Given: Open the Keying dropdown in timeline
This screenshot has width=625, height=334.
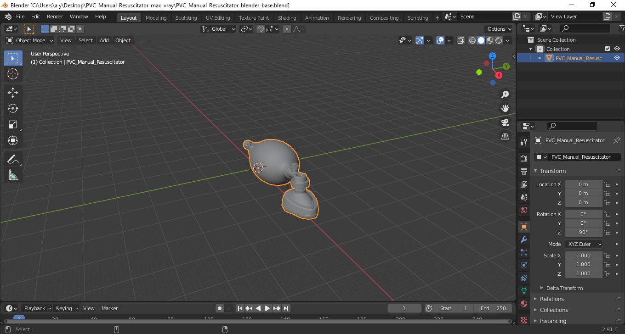Looking at the screenshot, I should pos(67,308).
